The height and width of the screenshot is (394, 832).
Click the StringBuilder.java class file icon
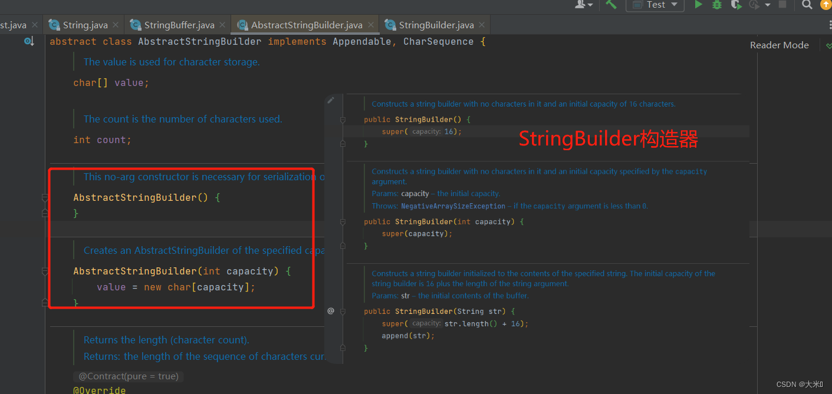pos(390,25)
